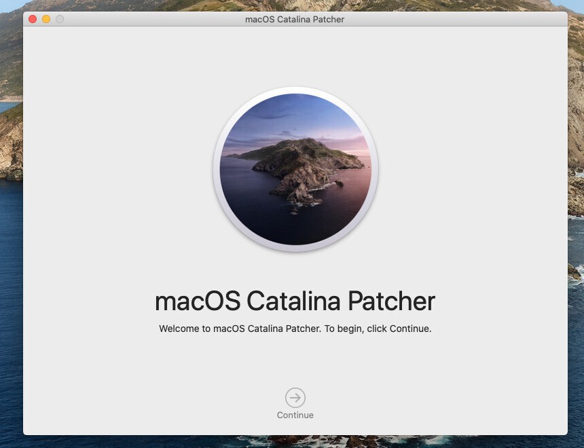Click the Catalina island circular logo
This screenshot has height=448, width=584.
click(295, 170)
